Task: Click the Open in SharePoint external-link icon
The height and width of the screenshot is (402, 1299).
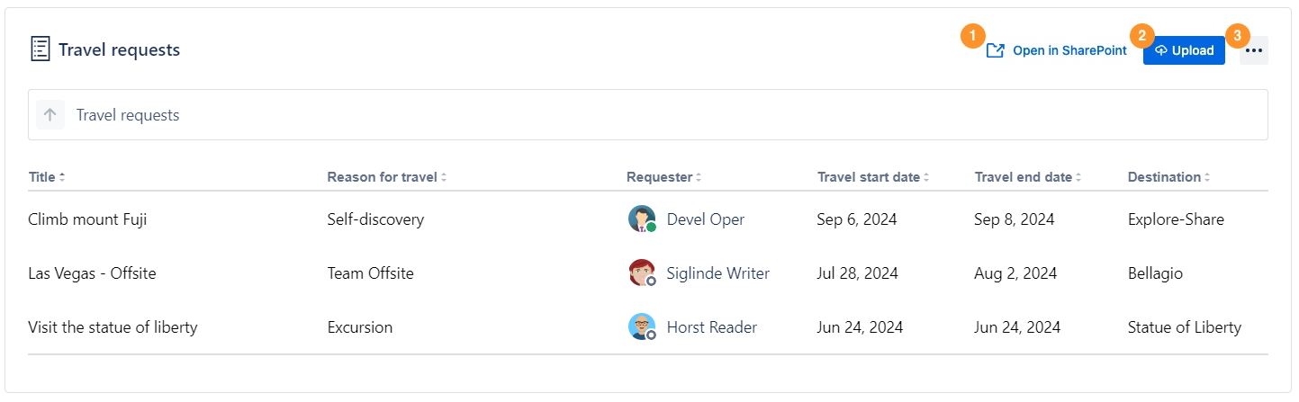Action: [x=995, y=51]
